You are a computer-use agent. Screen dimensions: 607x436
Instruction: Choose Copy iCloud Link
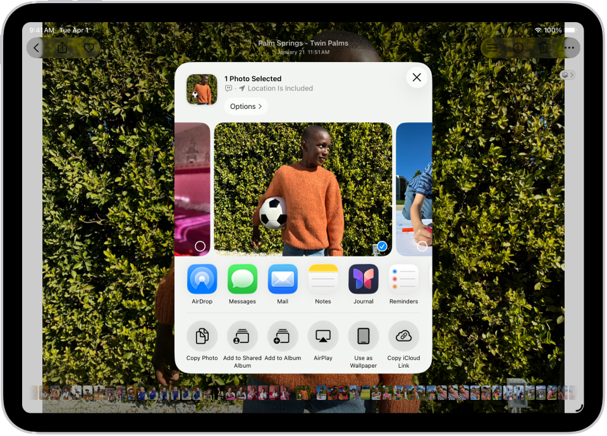(403, 336)
